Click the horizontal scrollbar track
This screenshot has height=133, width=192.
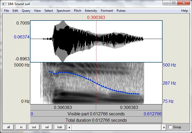pos(116,127)
